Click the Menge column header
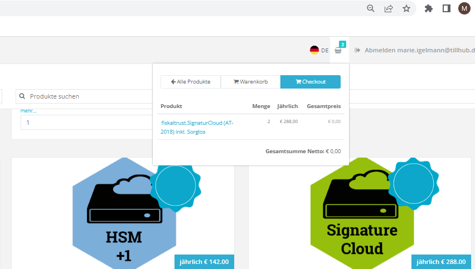The image size is (475, 269). coord(261,106)
